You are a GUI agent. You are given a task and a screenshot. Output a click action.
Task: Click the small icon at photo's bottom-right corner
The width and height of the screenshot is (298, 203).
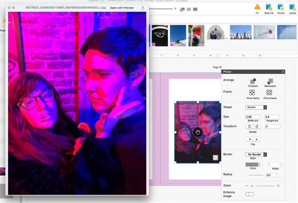point(215,157)
